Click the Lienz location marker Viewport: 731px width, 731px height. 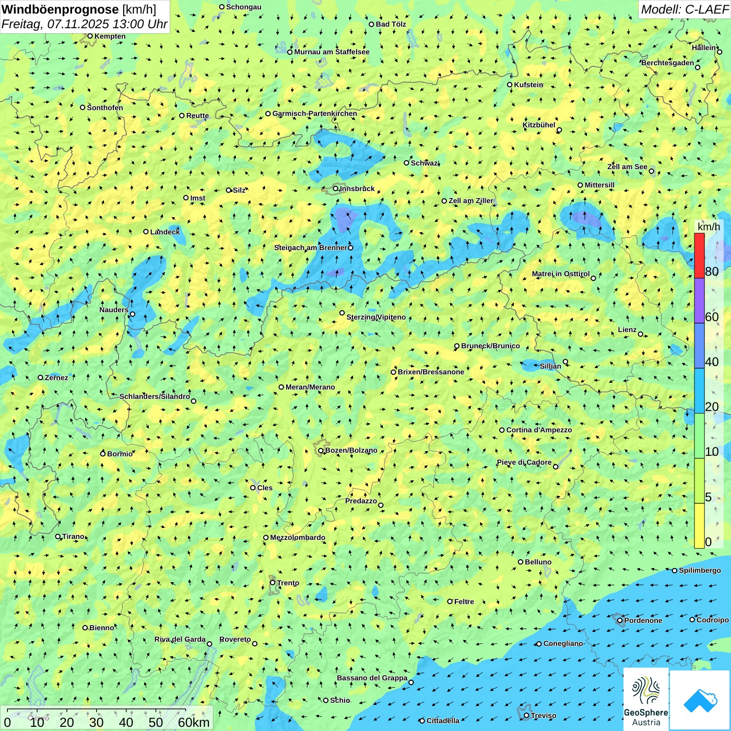[x=641, y=334]
